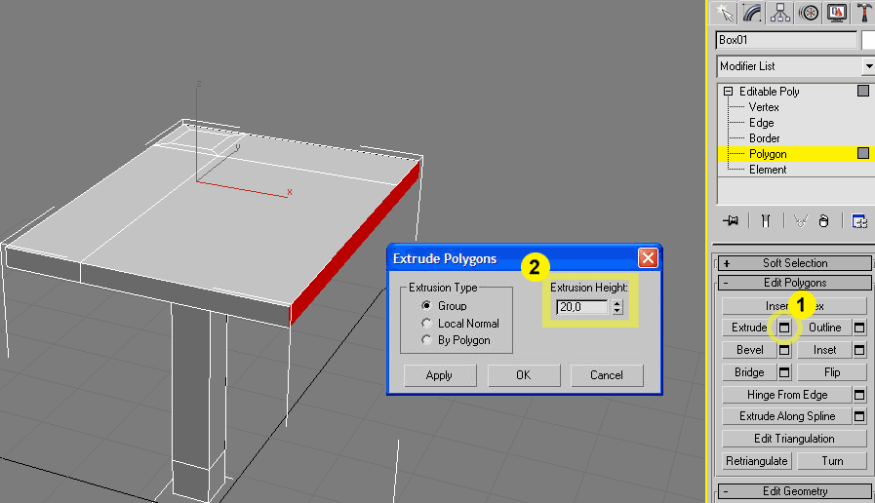Open the Modifier List dropdown
The width and height of the screenshot is (875, 503).
(x=796, y=67)
